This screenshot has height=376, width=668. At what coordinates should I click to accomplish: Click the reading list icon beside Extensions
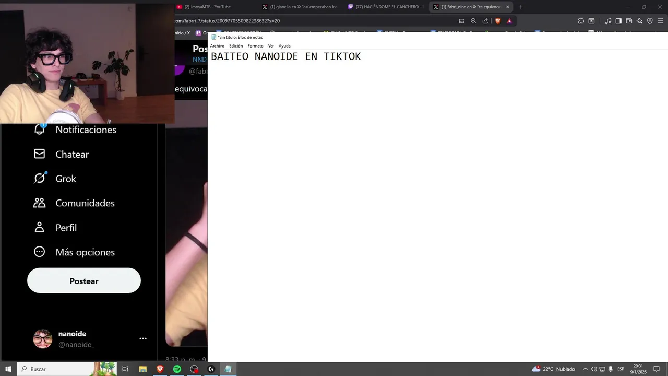pyautogui.click(x=591, y=21)
